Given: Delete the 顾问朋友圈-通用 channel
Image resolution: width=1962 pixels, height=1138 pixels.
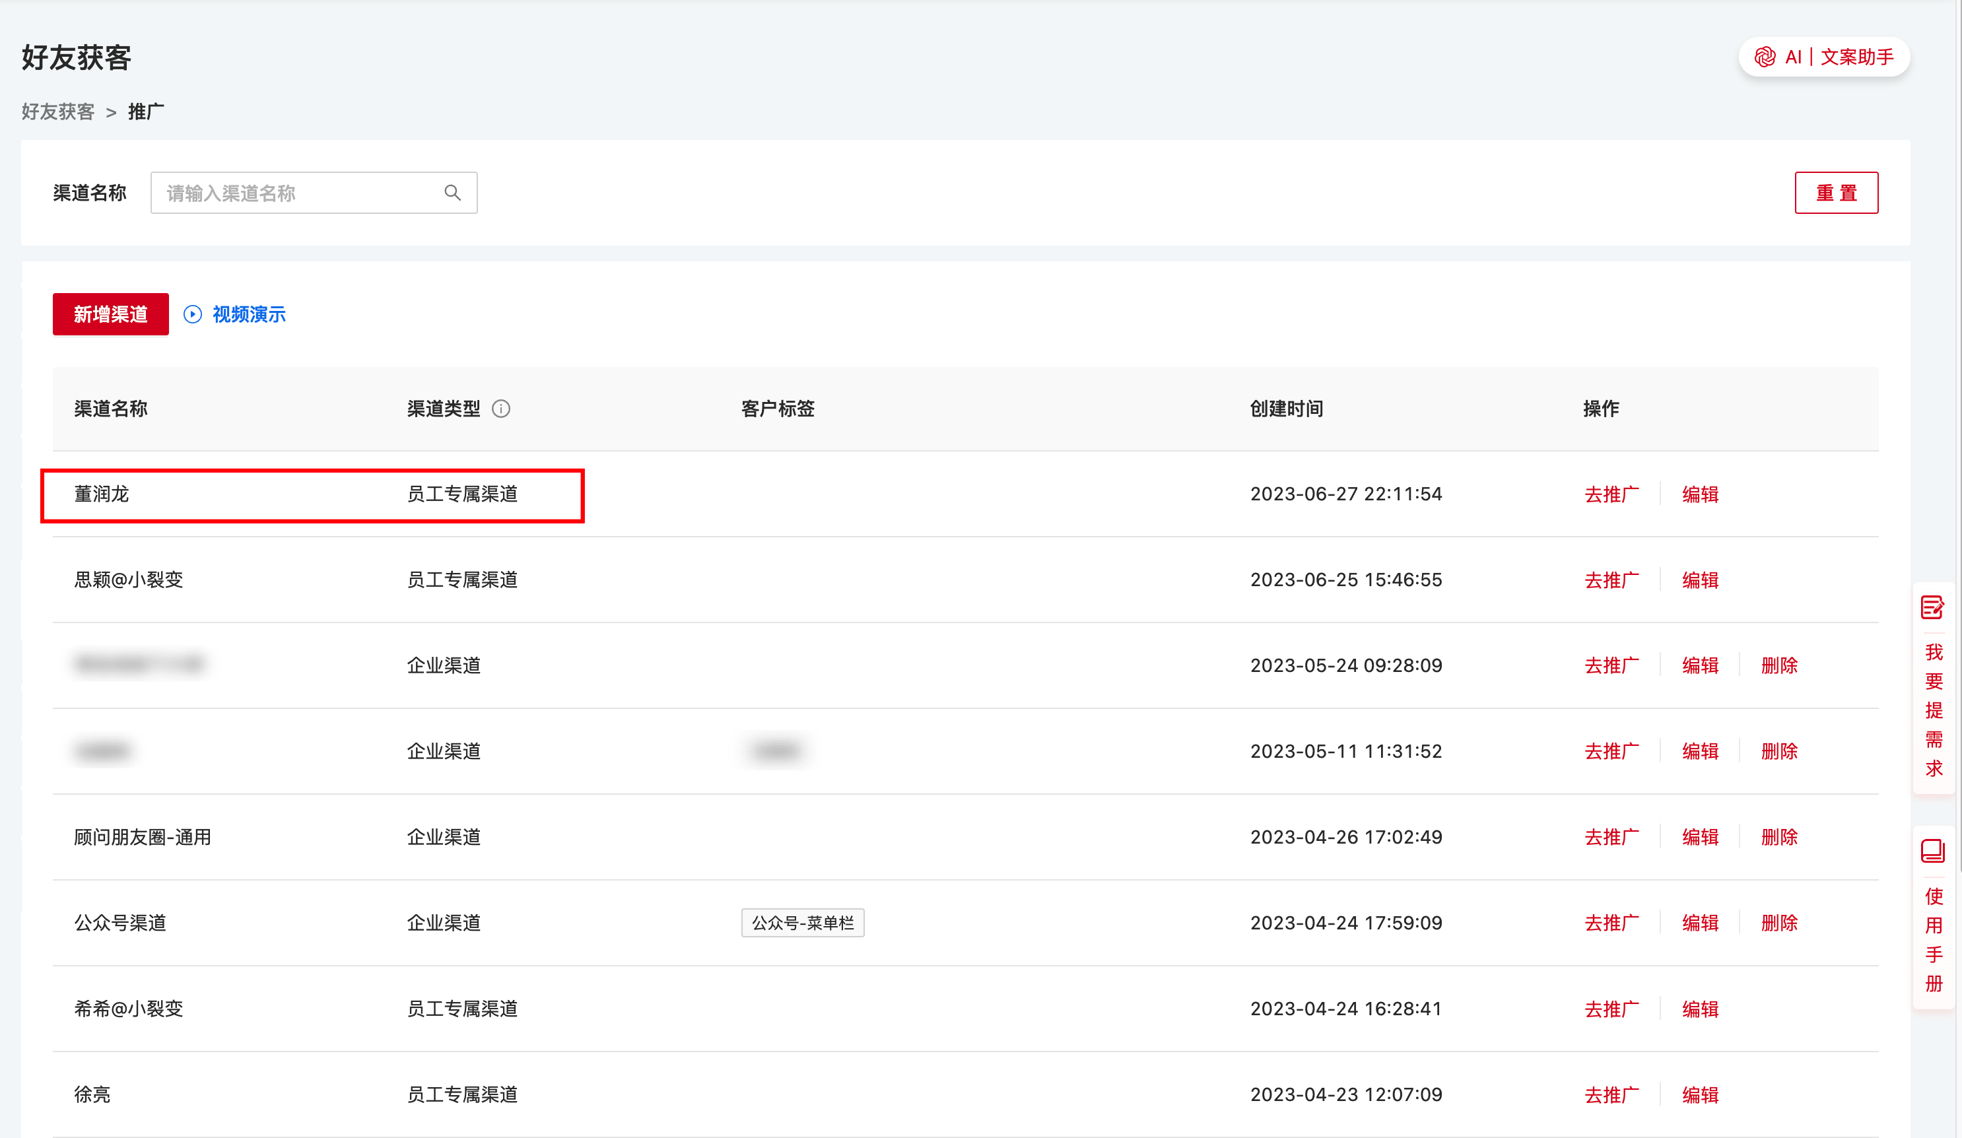Looking at the screenshot, I should click(1779, 837).
